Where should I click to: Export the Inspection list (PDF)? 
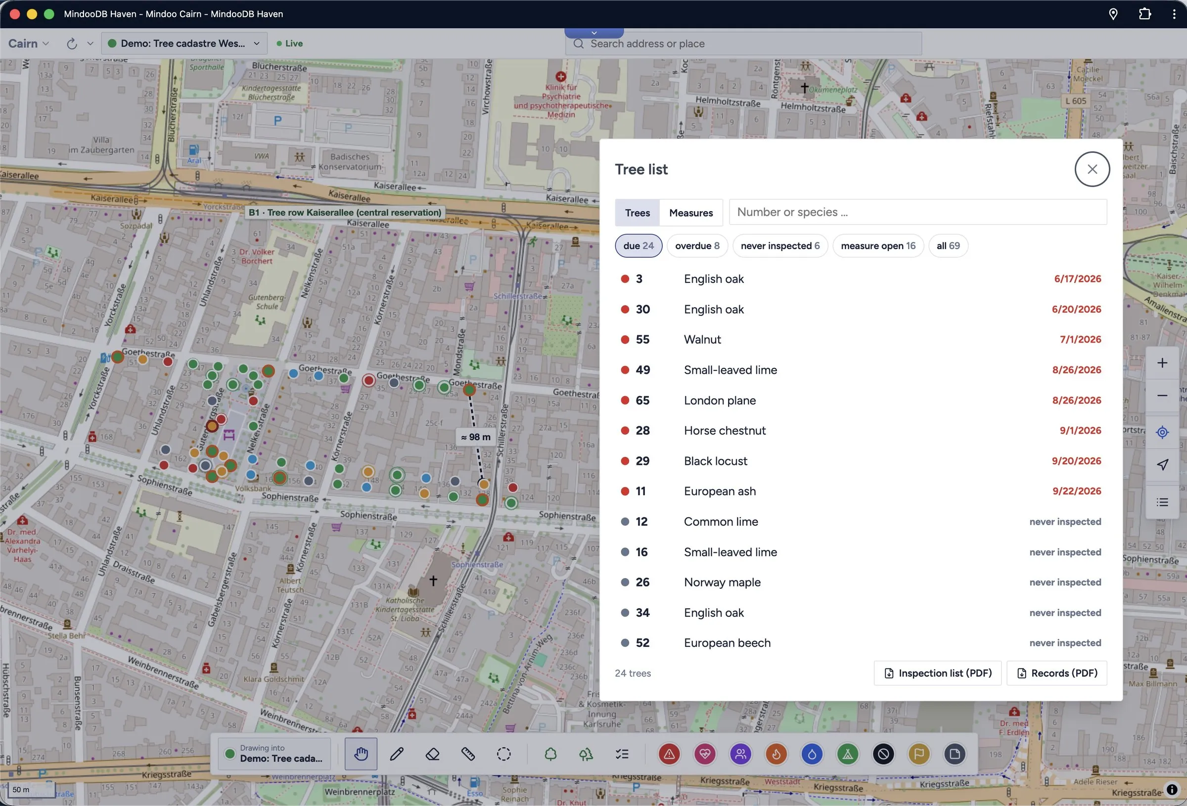(937, 672)
